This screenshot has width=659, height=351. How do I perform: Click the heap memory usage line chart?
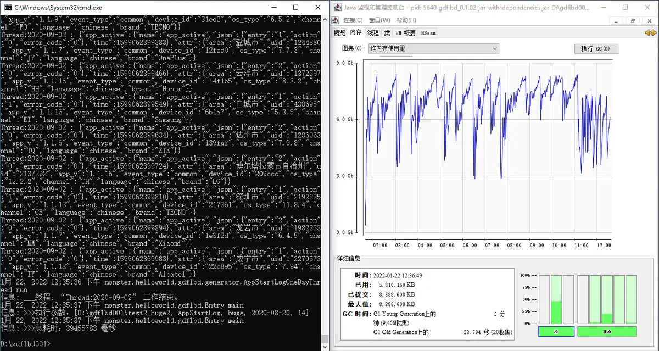pos(488,148)
